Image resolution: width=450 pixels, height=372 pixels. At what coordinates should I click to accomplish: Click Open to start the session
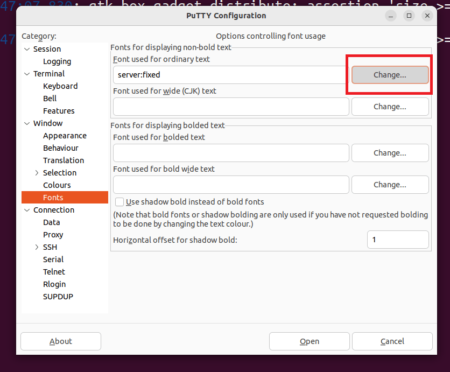pos(310,341)
